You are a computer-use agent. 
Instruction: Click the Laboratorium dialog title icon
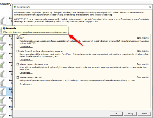[15, 7]
